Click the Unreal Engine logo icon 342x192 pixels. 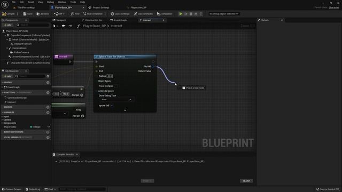click(x=5, y=4)
